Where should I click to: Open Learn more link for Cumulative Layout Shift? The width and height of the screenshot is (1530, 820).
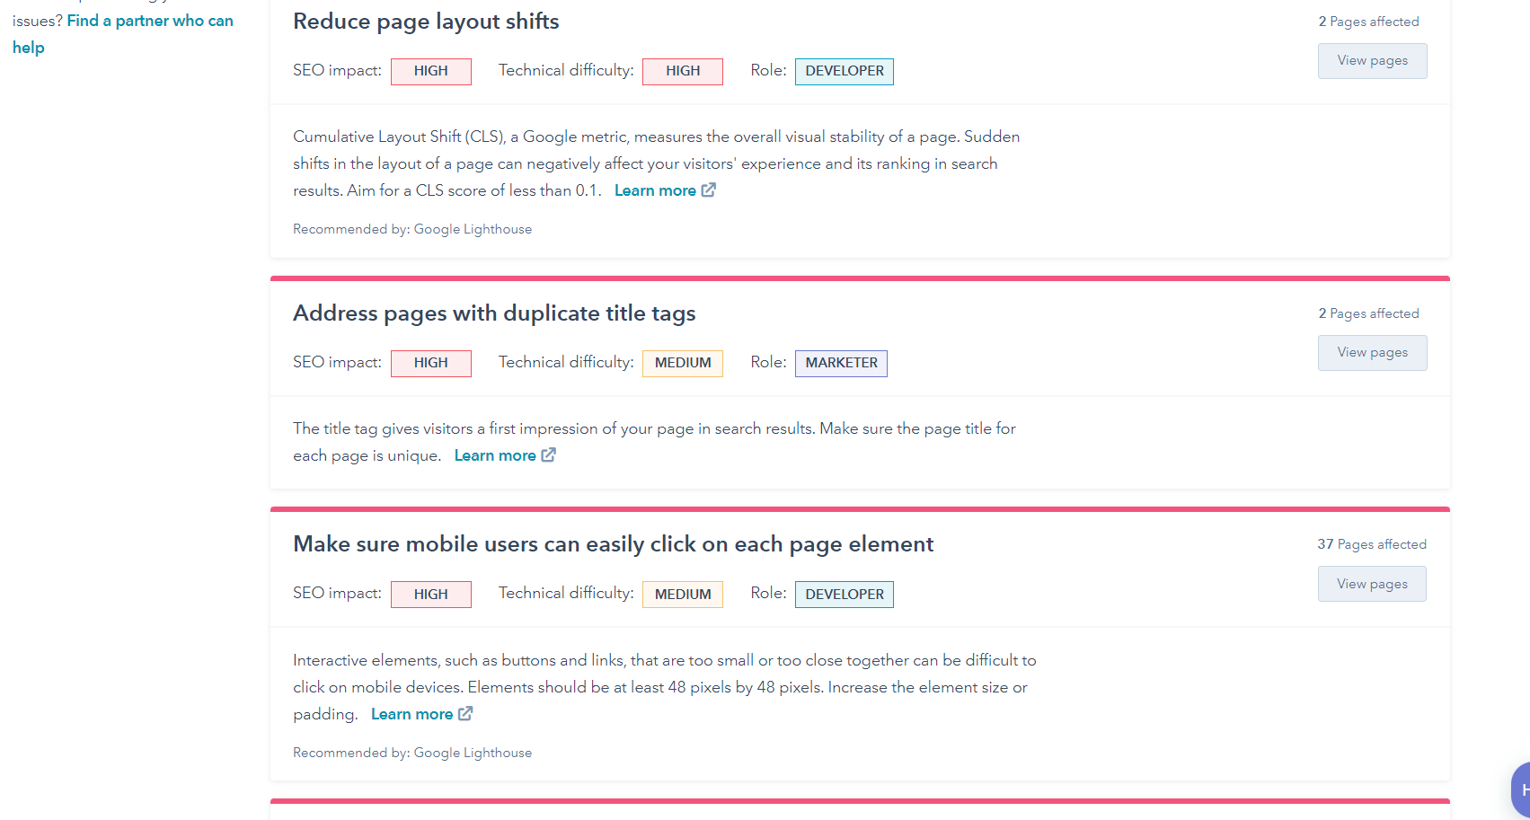click(x=655, y=190)
